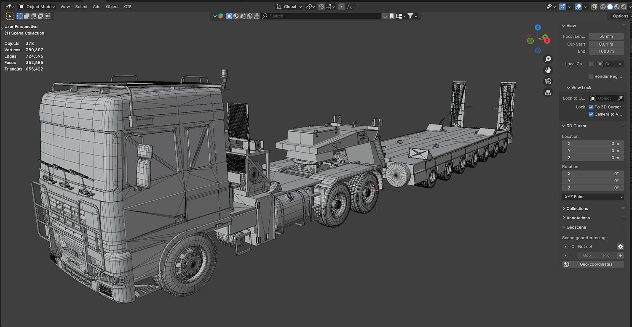
Task: Click the pan hand viewport icon
Action: [x=548, y=70]
